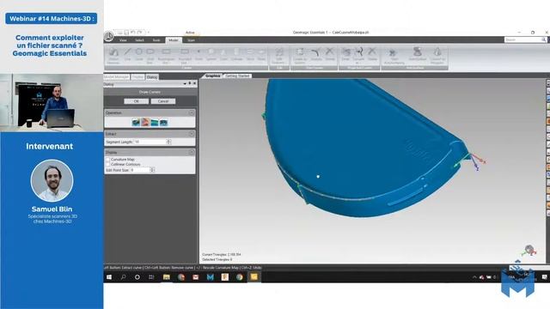
Task: Click the Undo icon in quick access toolbar
Action: 133,33
